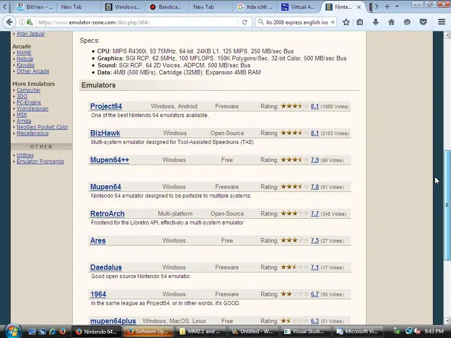
Task: Switch to Software Update taskbar button
Action: pyautogui.click(x=149, y=331)
